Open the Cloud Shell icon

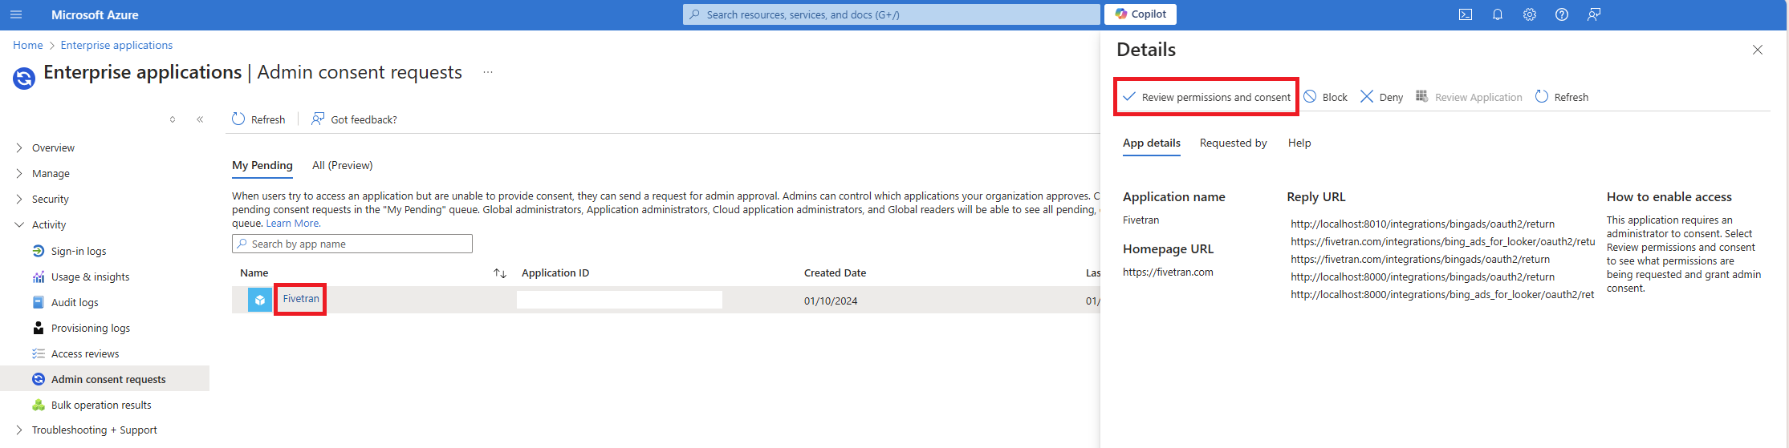1465,14
